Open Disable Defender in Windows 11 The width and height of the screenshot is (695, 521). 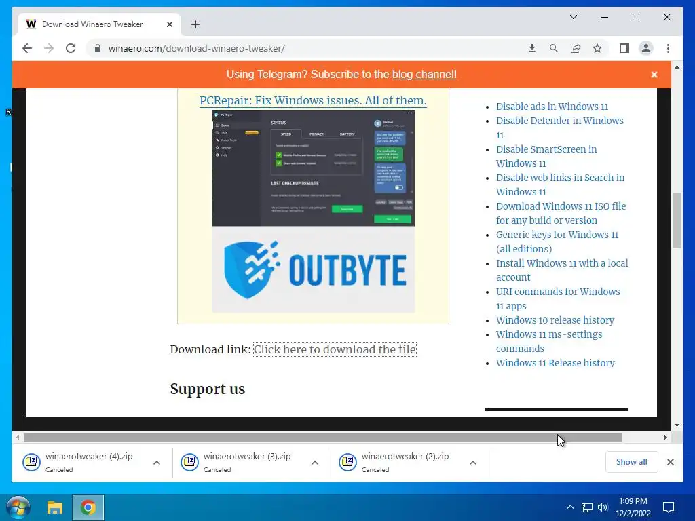[559, 128]
